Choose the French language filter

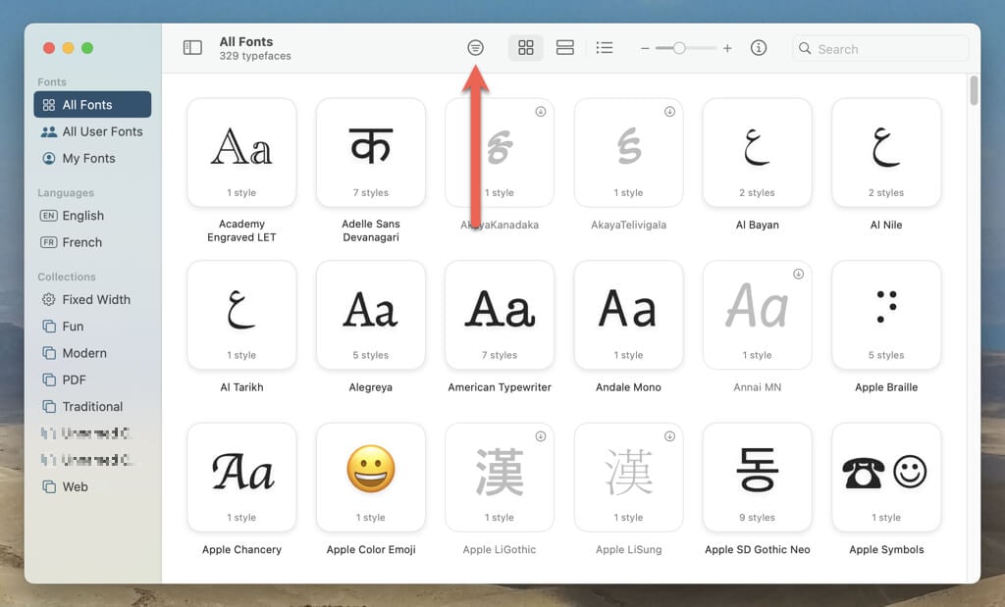click(x=92, y=242)
